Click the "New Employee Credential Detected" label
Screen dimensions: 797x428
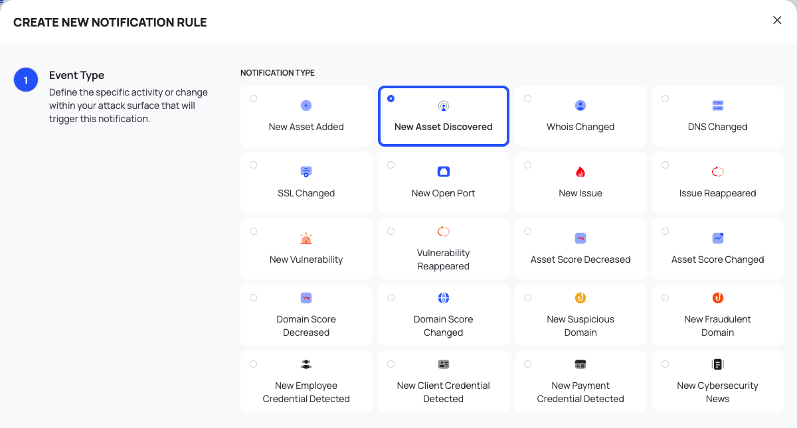tap(306, 392)
